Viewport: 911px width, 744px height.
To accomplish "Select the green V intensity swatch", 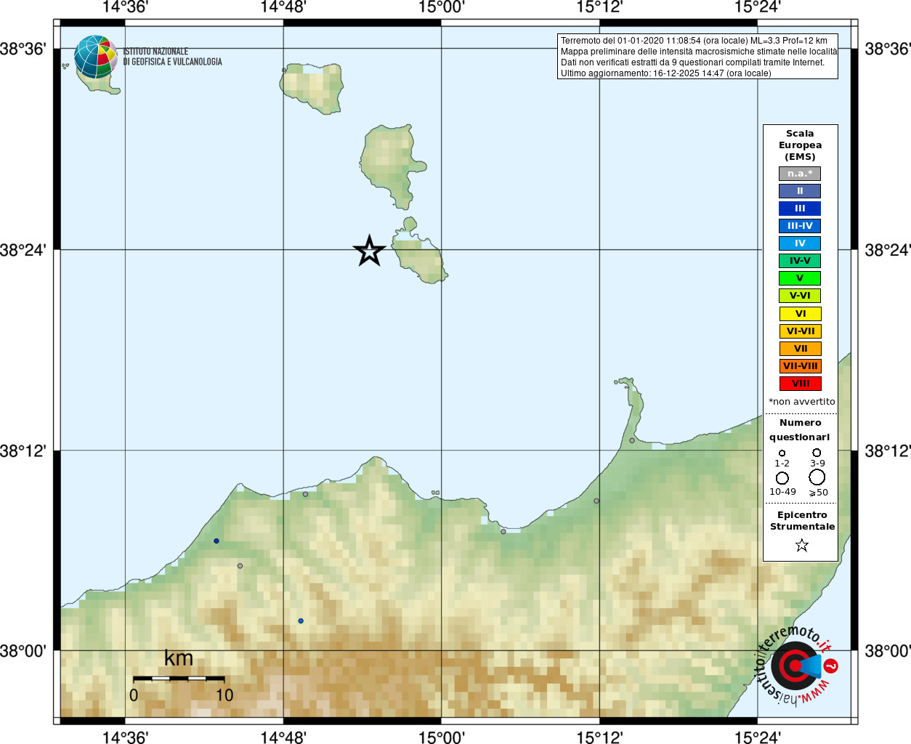I will (x=800, y=278).
